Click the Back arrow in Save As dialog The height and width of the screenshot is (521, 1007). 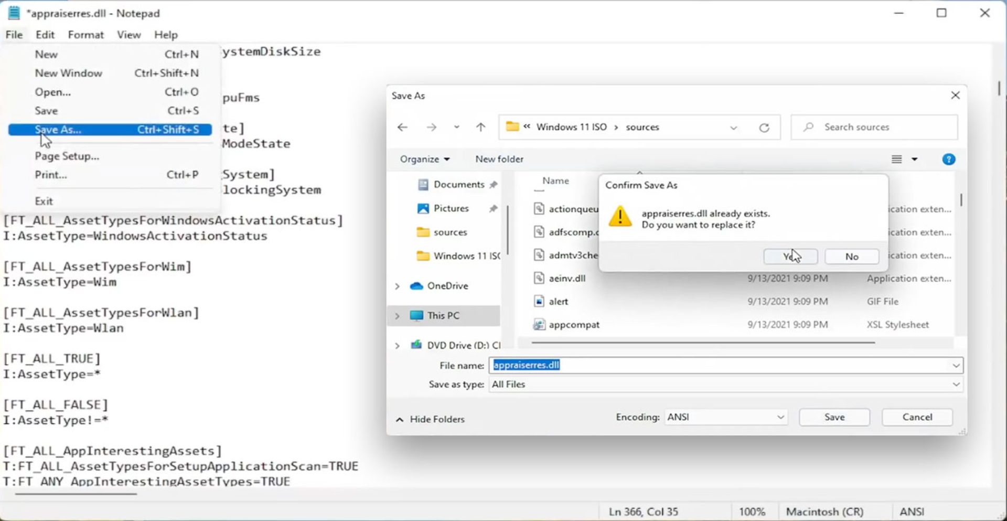402,127
